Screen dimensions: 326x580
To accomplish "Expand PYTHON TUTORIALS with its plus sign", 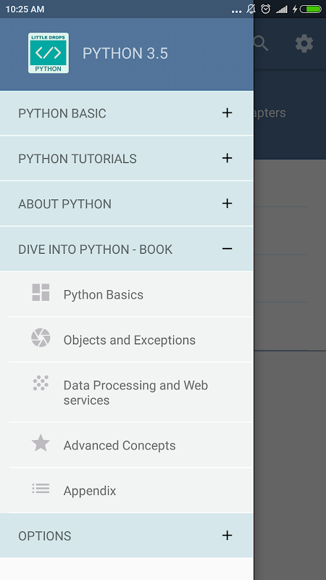I will click(227, 158).
